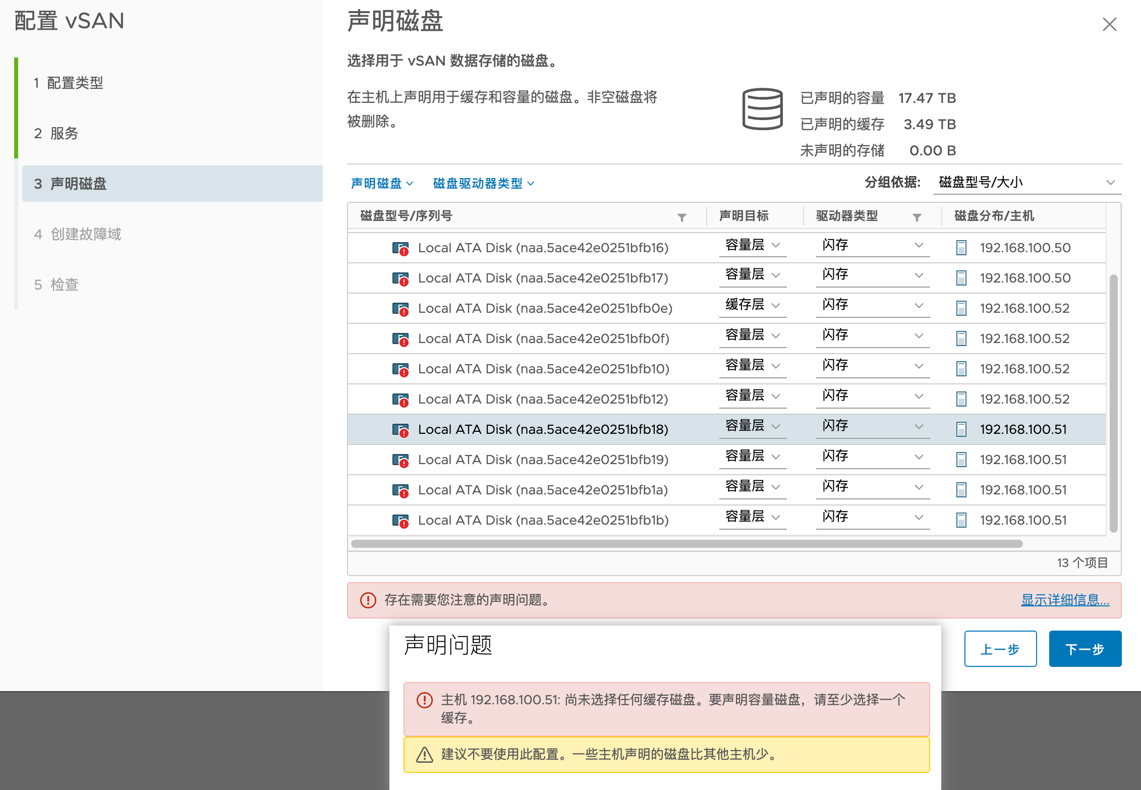Click host icon beside 192.168.100.50 first row
The image size is (1141, 790).
coord(961,248)
